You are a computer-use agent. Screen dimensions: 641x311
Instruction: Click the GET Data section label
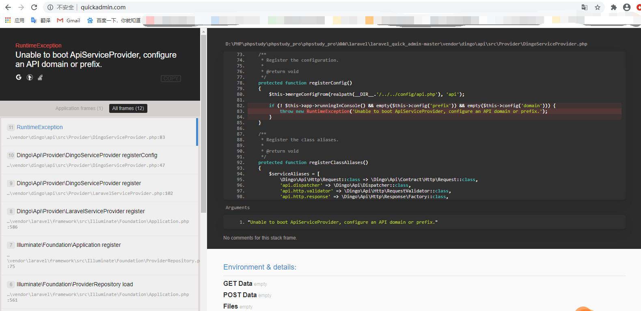click(237, 283)
